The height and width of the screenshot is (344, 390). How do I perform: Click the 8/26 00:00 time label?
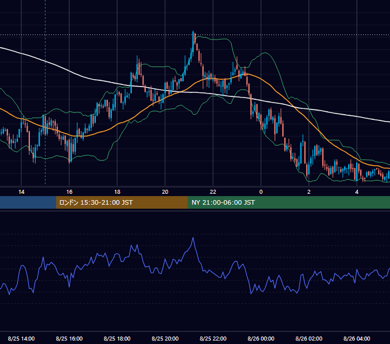pos(261,338)
